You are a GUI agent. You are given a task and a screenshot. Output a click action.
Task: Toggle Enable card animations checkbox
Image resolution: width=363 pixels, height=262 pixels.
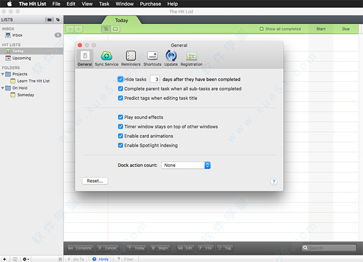[x=120, y=136]
